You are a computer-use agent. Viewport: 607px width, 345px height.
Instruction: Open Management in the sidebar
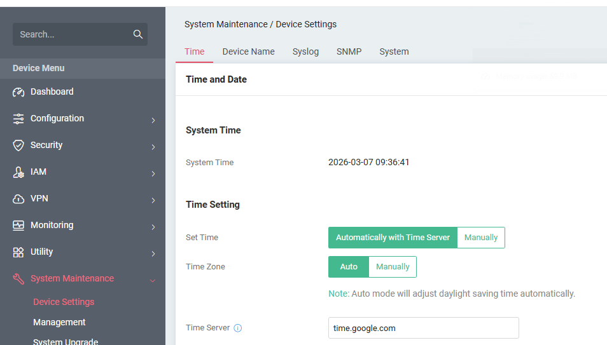click(x=59, y=322)
